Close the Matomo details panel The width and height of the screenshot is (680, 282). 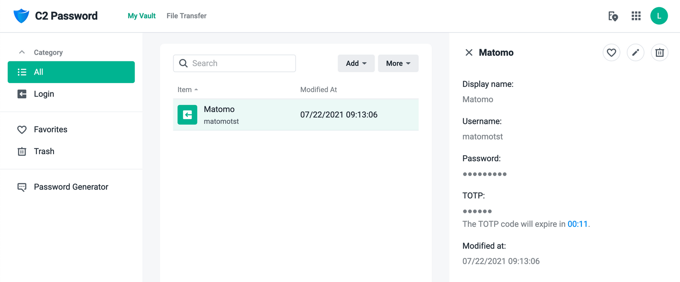469,53
